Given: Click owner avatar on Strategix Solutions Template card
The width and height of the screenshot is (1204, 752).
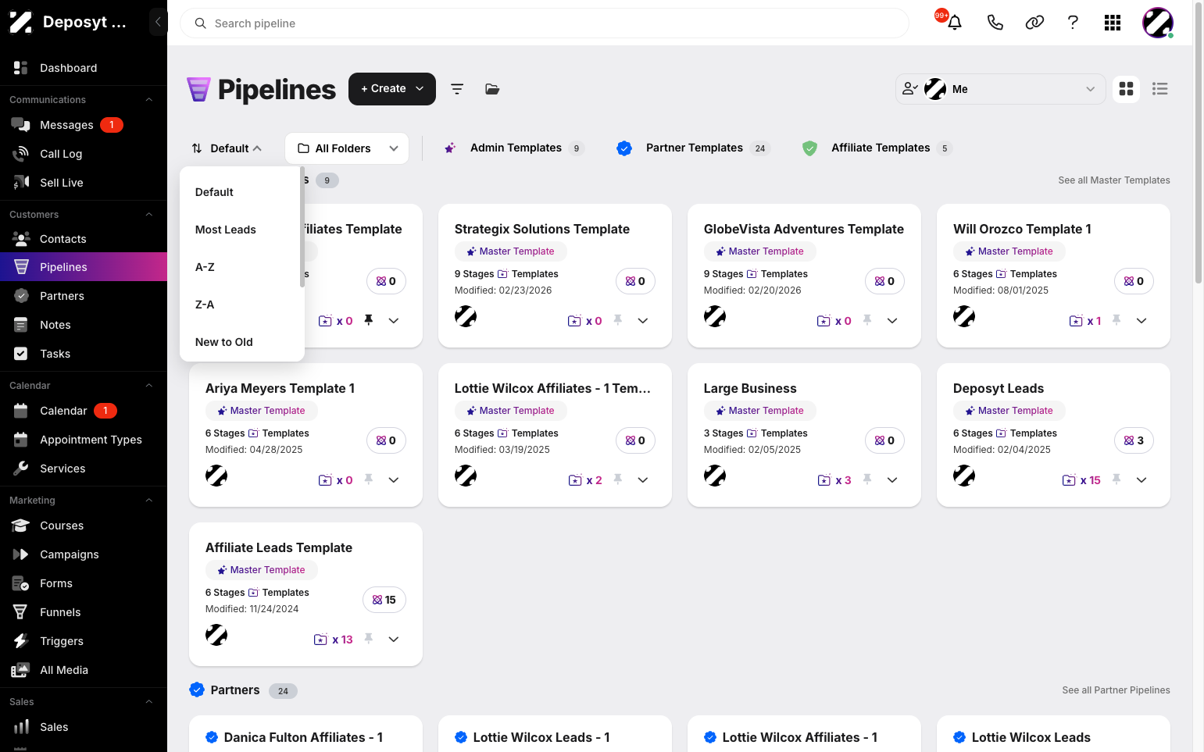Looking at the screenshot, I should point(466,316).
